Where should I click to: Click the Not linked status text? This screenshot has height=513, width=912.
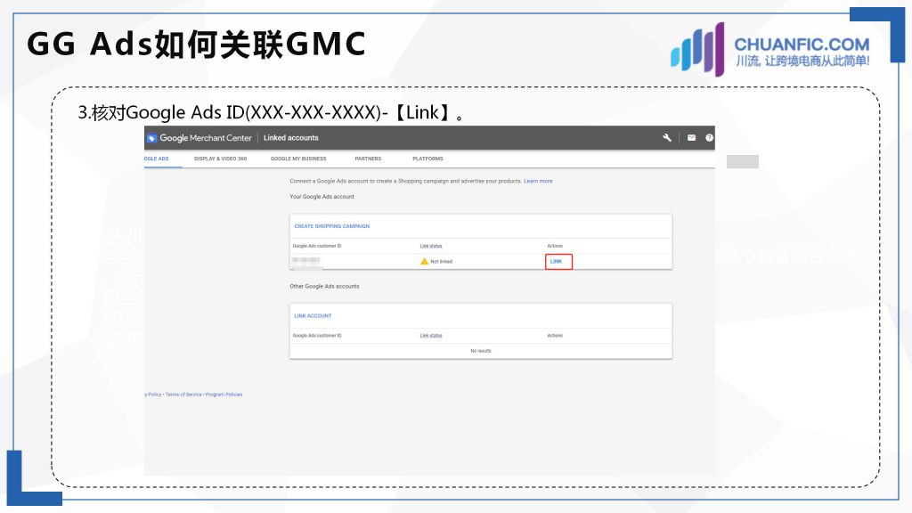442,262
